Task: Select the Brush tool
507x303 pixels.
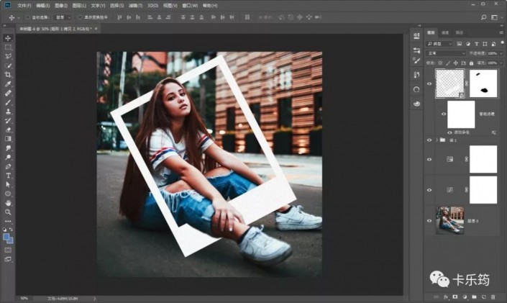Action: pos(8,102)
